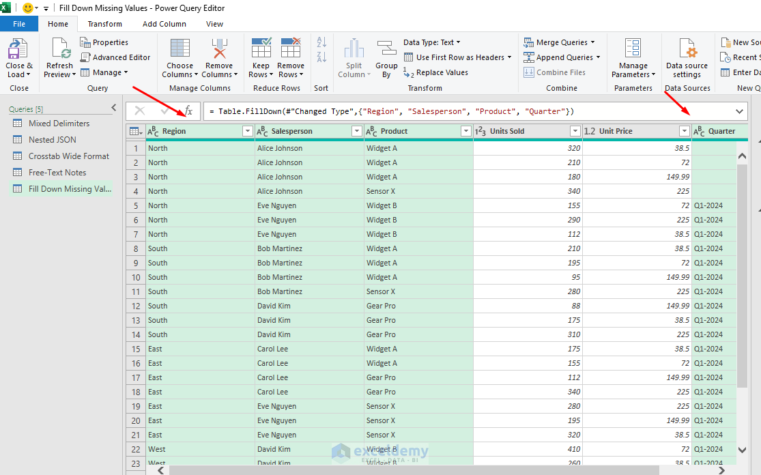Switch to the Add Column tab
This screenshot has height=475, width=761.
pos(164,24)
